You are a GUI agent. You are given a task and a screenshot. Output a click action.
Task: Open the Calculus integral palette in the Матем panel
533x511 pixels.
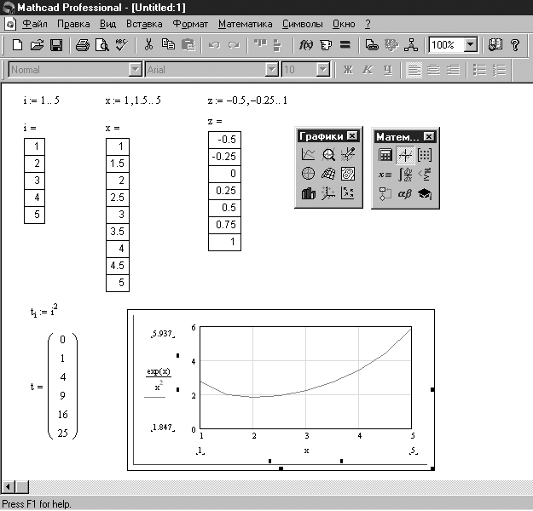405,175
